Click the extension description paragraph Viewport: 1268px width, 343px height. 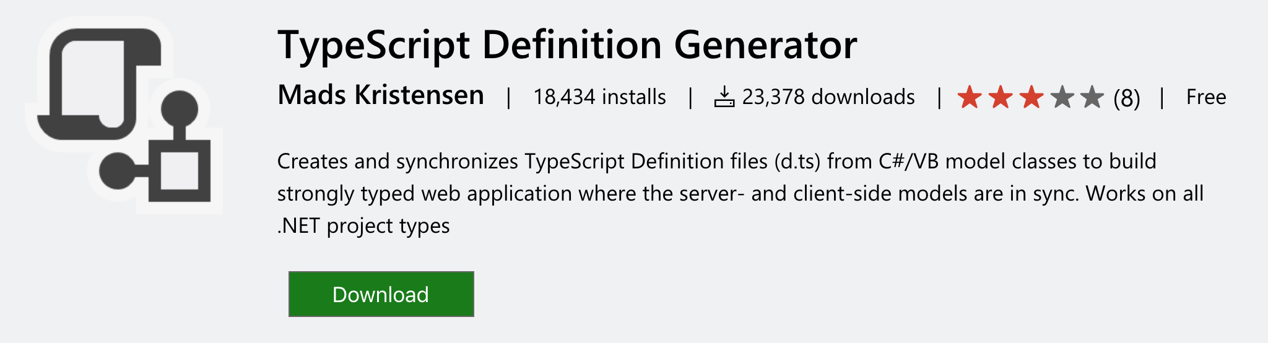click(740, 193)
